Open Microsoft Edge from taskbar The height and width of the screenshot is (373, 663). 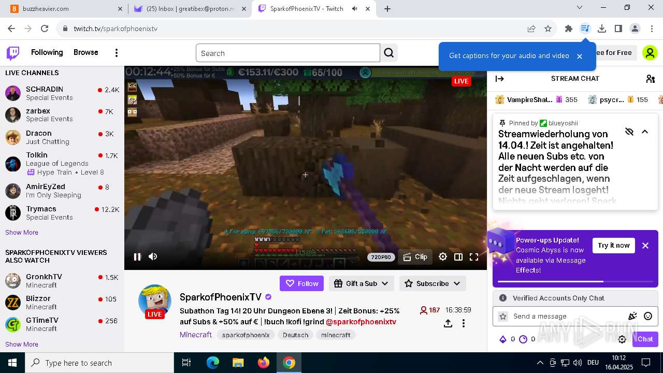[x=213, y=363]
